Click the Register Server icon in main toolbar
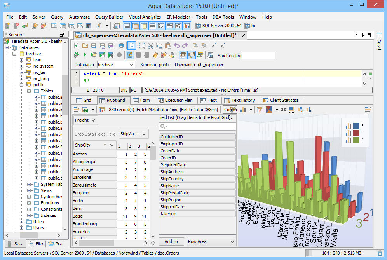387x260 pixels. (8, 26)
